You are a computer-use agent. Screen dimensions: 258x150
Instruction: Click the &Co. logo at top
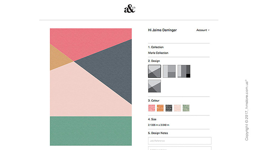129,9
